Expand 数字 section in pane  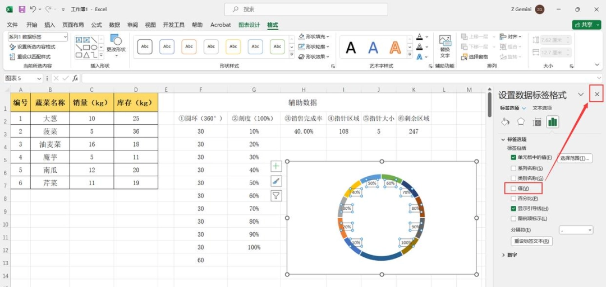click(x=503, y=255)
